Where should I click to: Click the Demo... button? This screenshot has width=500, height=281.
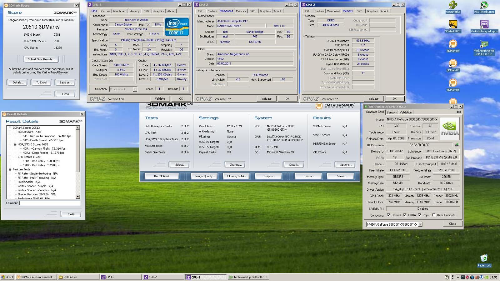pyautogui.click(x=309, y=176)
